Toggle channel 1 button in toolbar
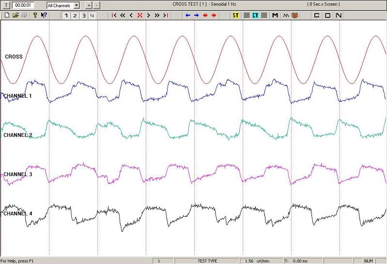This screenshot has width=387, height=264. (66, 15)
